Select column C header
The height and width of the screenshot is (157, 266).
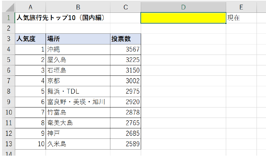(x=125, y=7)
